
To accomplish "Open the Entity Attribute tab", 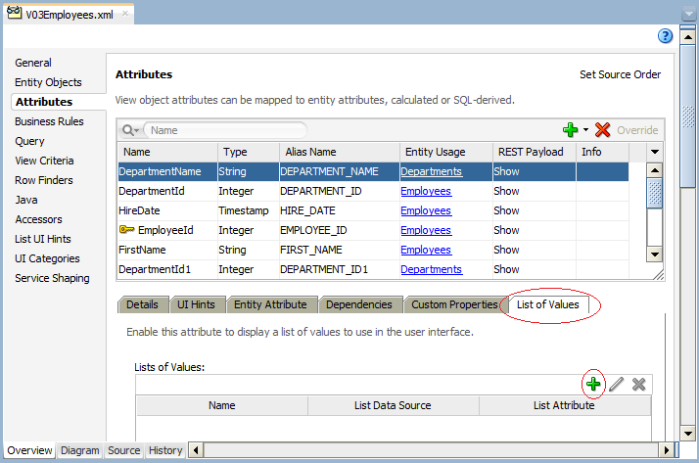I will pyautogui.click(x=270, y=304).
